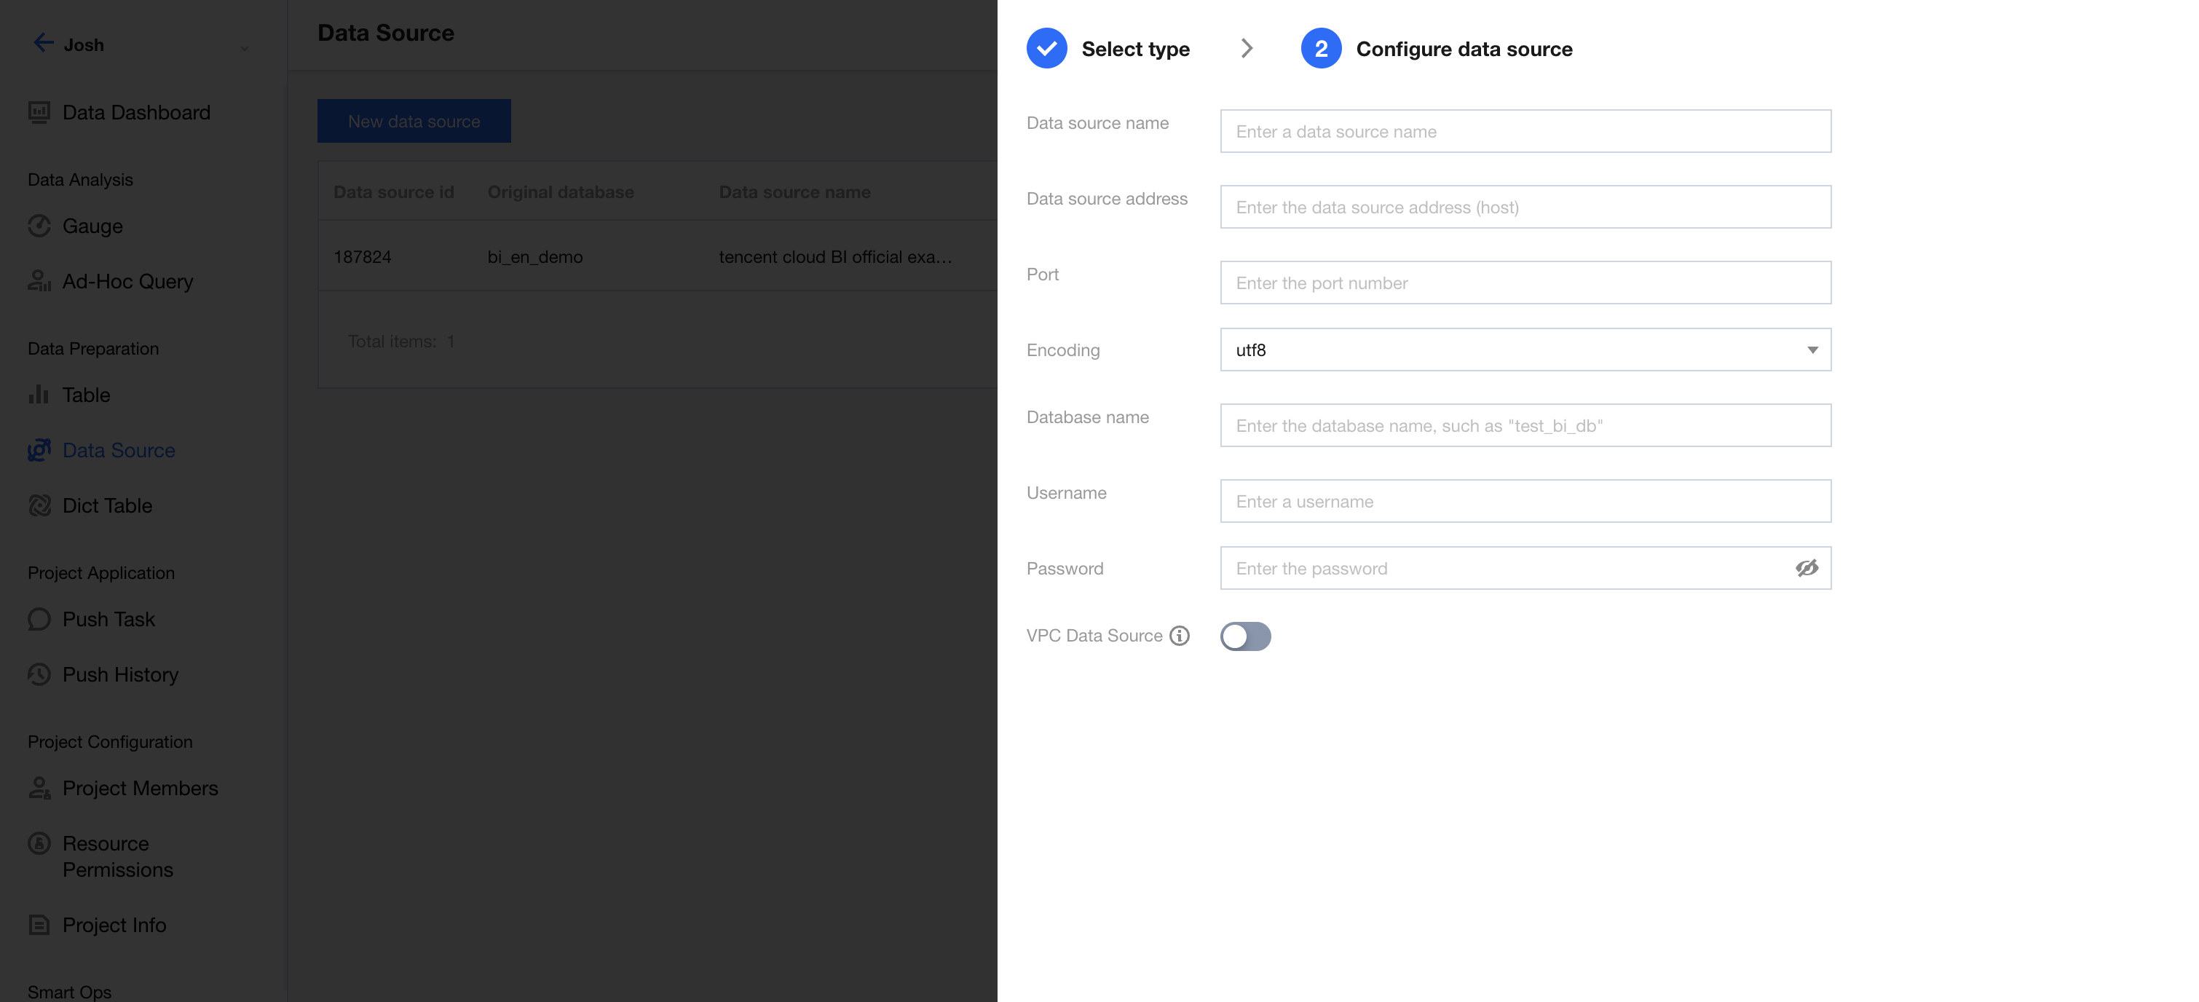Open Table in the sidebar menu
The height and width of the screenshot is (1002, 2199).
(x=86, y=395)
